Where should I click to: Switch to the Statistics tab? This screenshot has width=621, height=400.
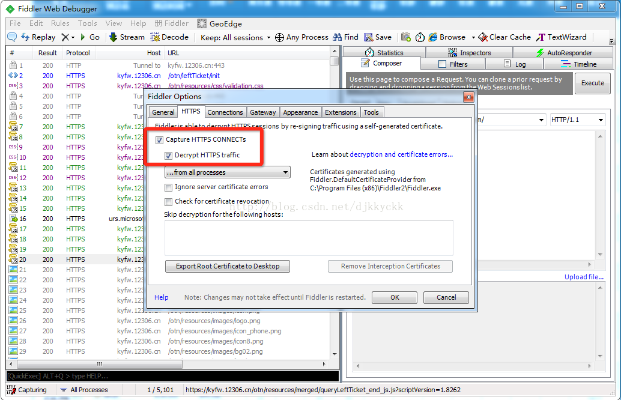pos(384,52)
